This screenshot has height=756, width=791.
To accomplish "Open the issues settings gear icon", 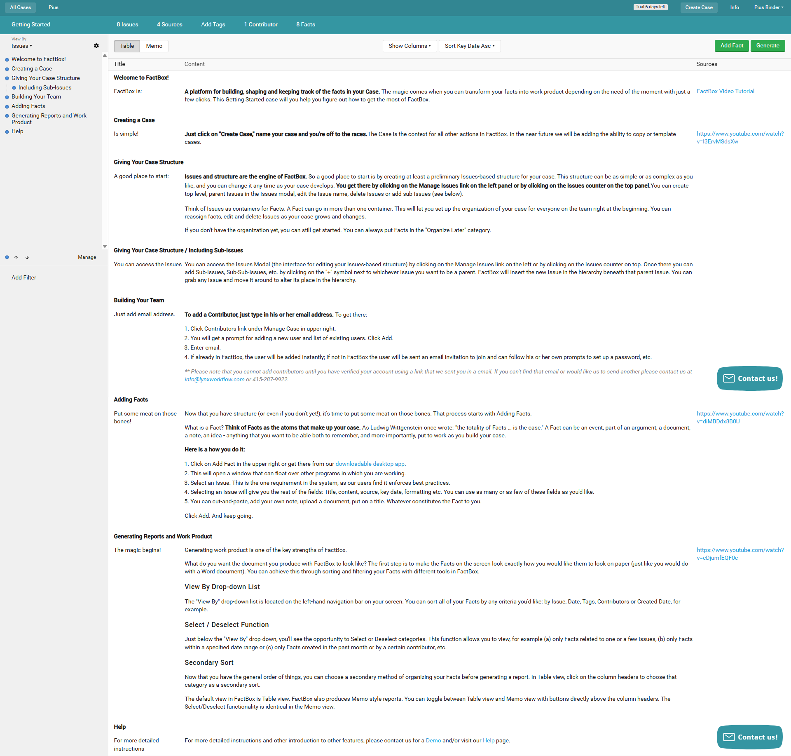I will (96, 46).
